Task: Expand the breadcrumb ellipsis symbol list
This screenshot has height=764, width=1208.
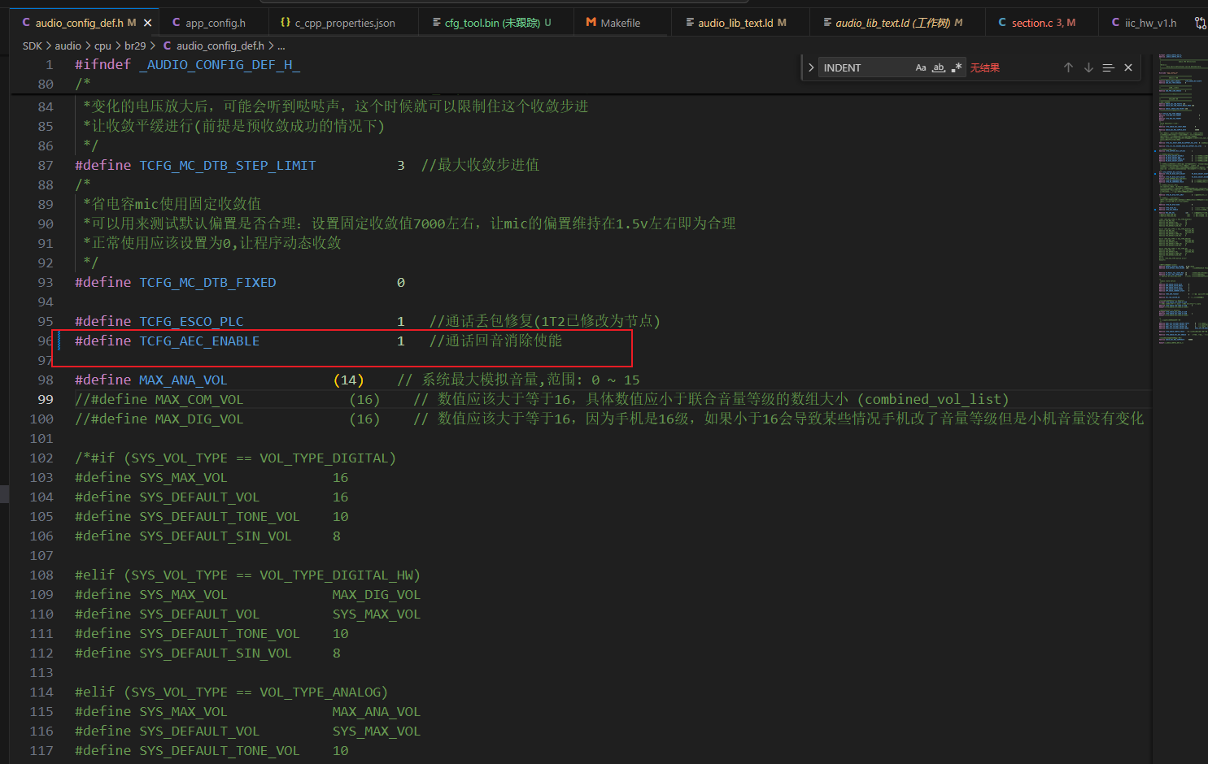Action: (281, 46)
